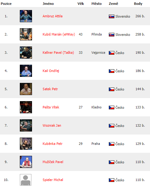Select Spieler Michal name link
The width and height of the screenshot is (150, 188).
coord(53,180)
